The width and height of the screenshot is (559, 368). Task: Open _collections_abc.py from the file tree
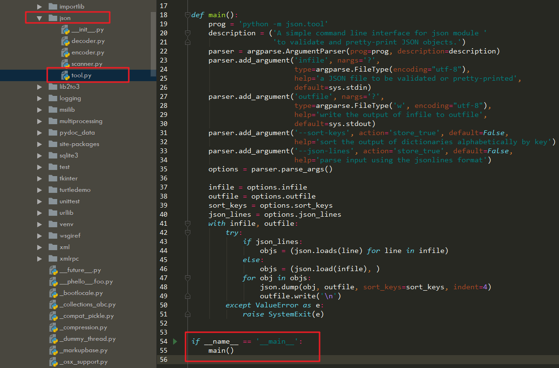coord(87,305)
